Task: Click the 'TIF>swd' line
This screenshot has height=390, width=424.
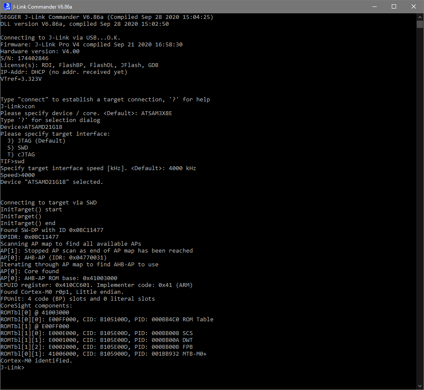Action: (x=12, y=161)
